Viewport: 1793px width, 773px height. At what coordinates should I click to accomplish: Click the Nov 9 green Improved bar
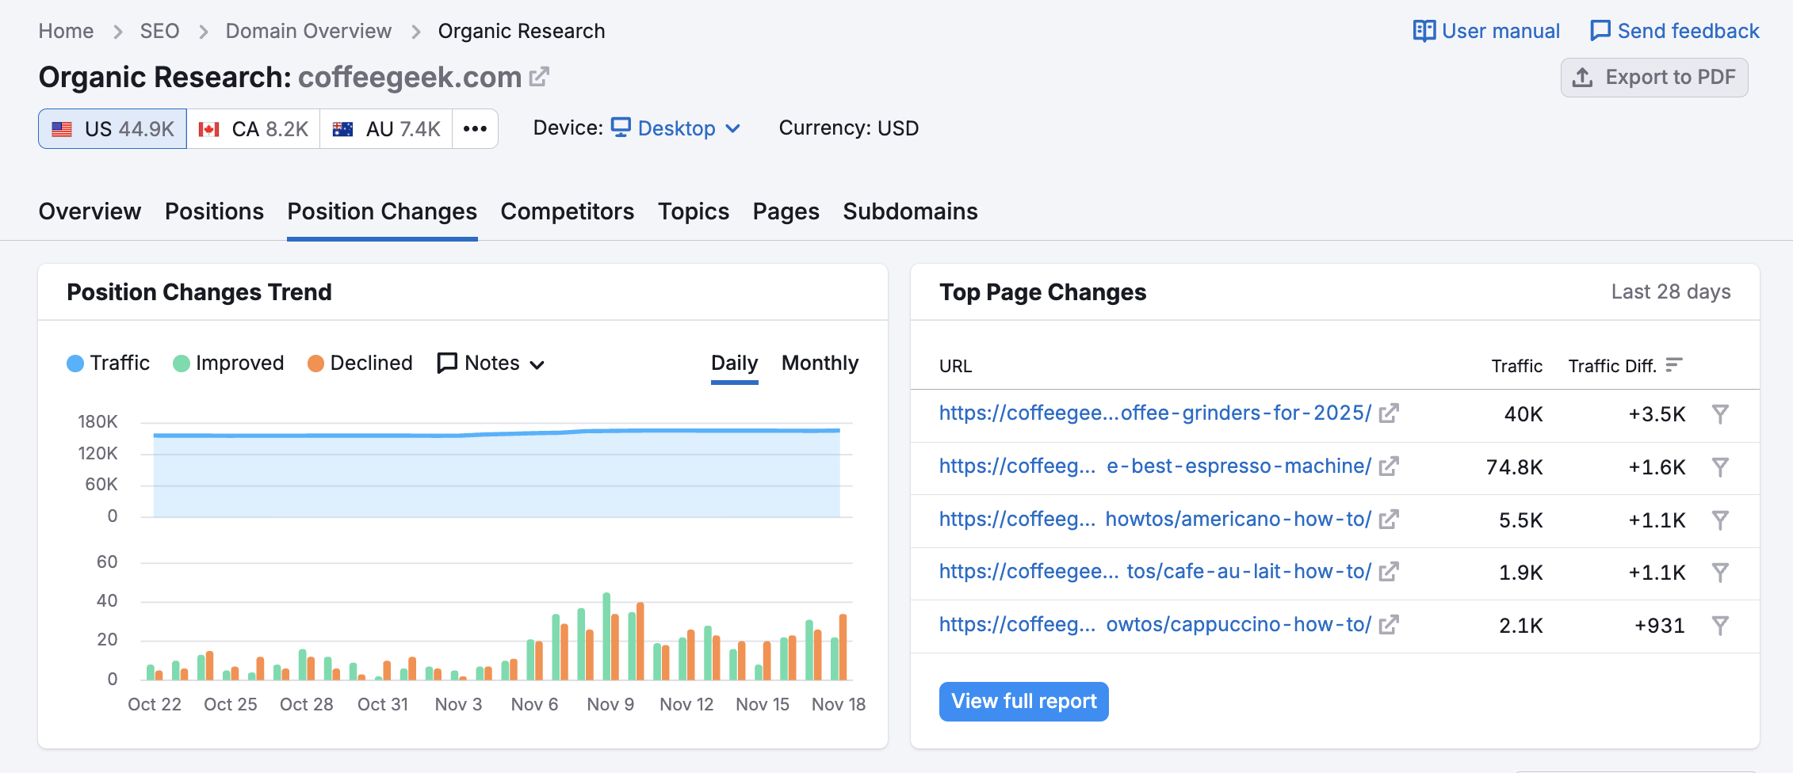606,636
